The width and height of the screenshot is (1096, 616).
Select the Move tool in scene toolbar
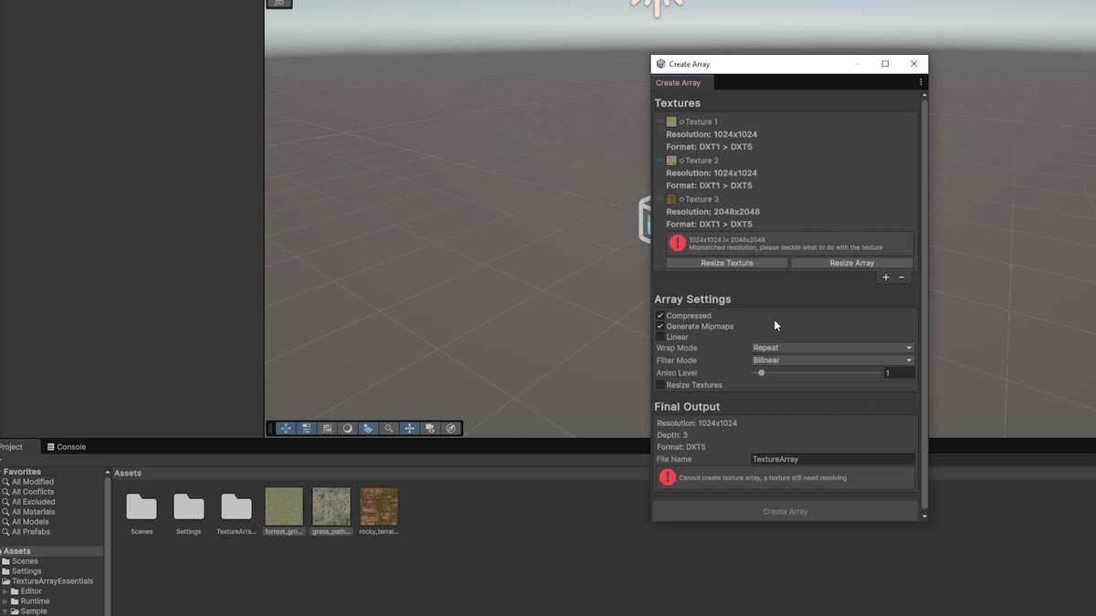point(286,428)
